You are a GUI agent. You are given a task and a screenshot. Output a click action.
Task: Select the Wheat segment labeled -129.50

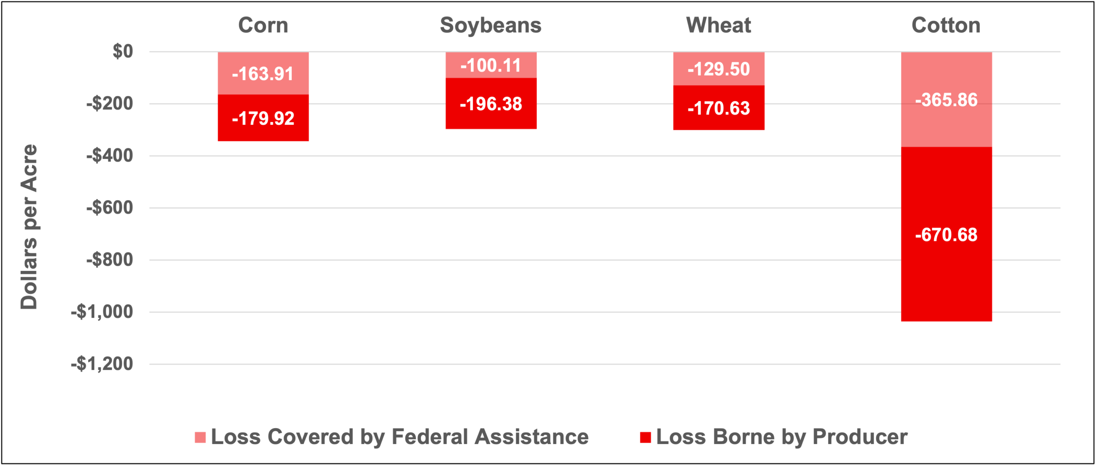pos(719,69)
